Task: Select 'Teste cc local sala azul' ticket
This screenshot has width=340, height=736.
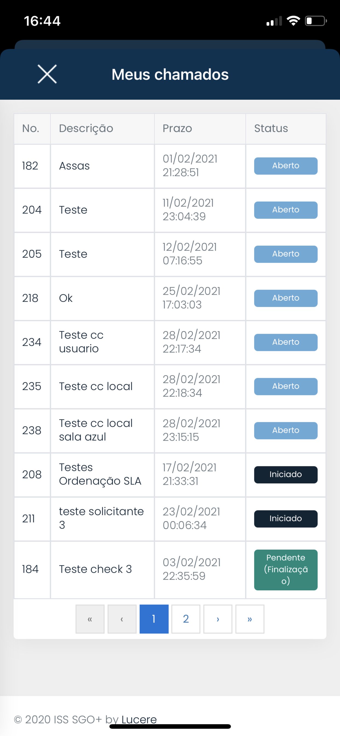Action: click(96, 430)
